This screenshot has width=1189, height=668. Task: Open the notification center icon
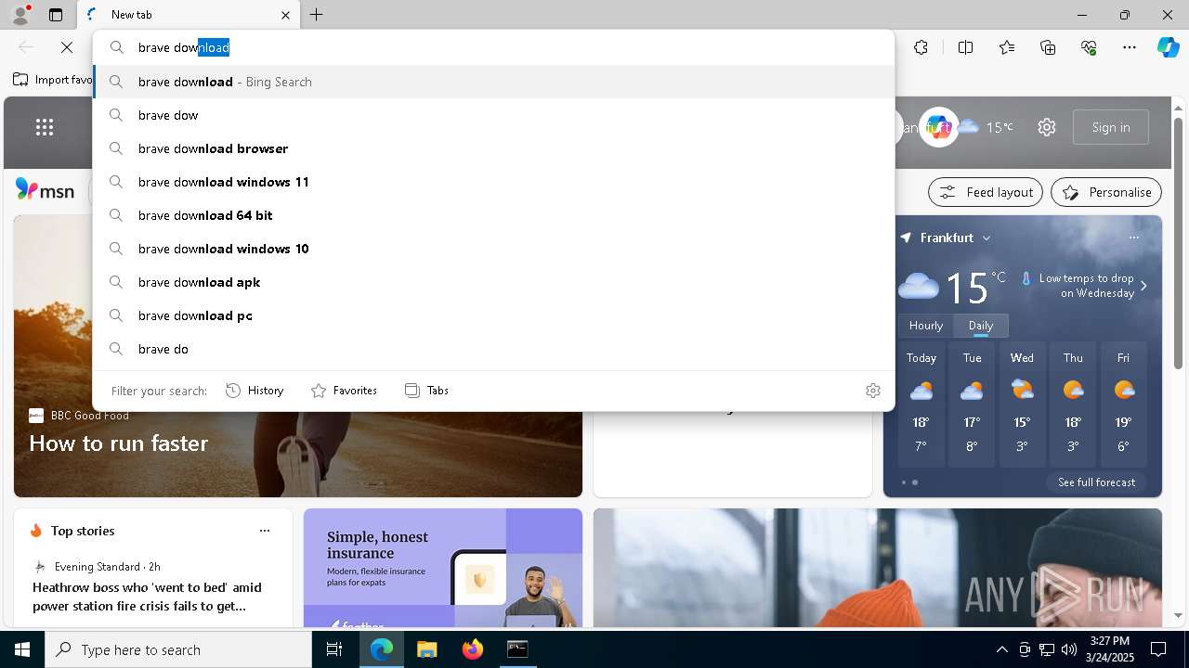pyautogui.click(x=1158, y=649)
